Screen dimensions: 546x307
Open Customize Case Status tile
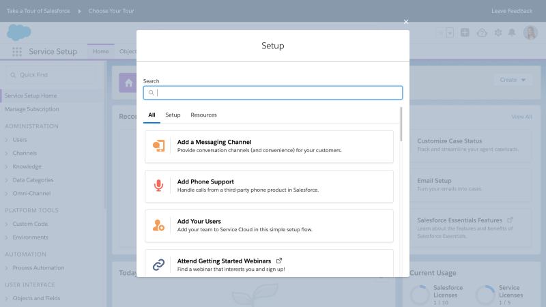[471, 145]
